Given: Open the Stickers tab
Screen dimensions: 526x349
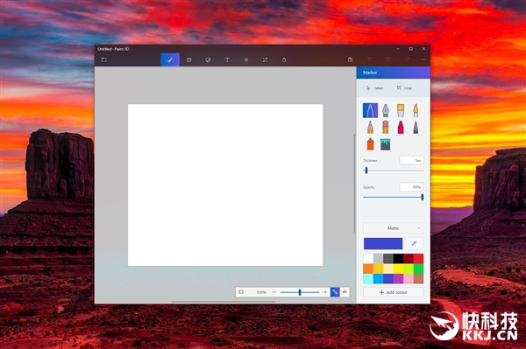Looking at the screenshot, I should tap(208, 59).
